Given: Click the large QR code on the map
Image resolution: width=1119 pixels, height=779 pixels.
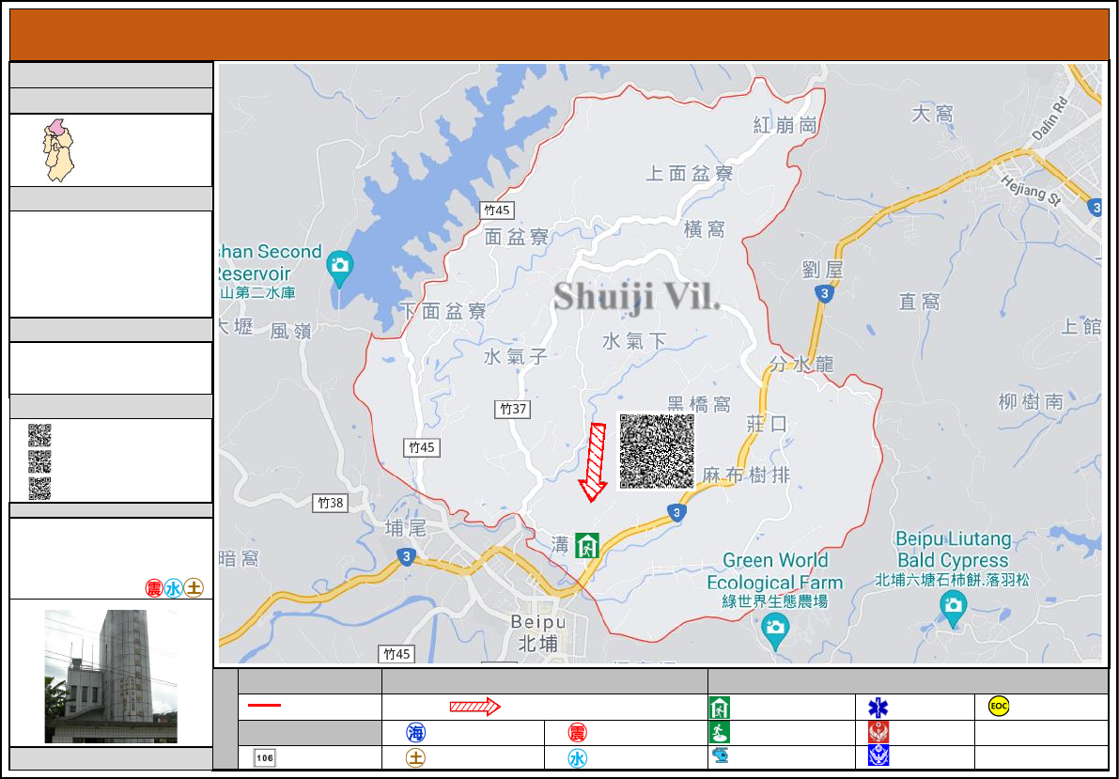Looking at the screenshot, I should [x=656, y=451].
